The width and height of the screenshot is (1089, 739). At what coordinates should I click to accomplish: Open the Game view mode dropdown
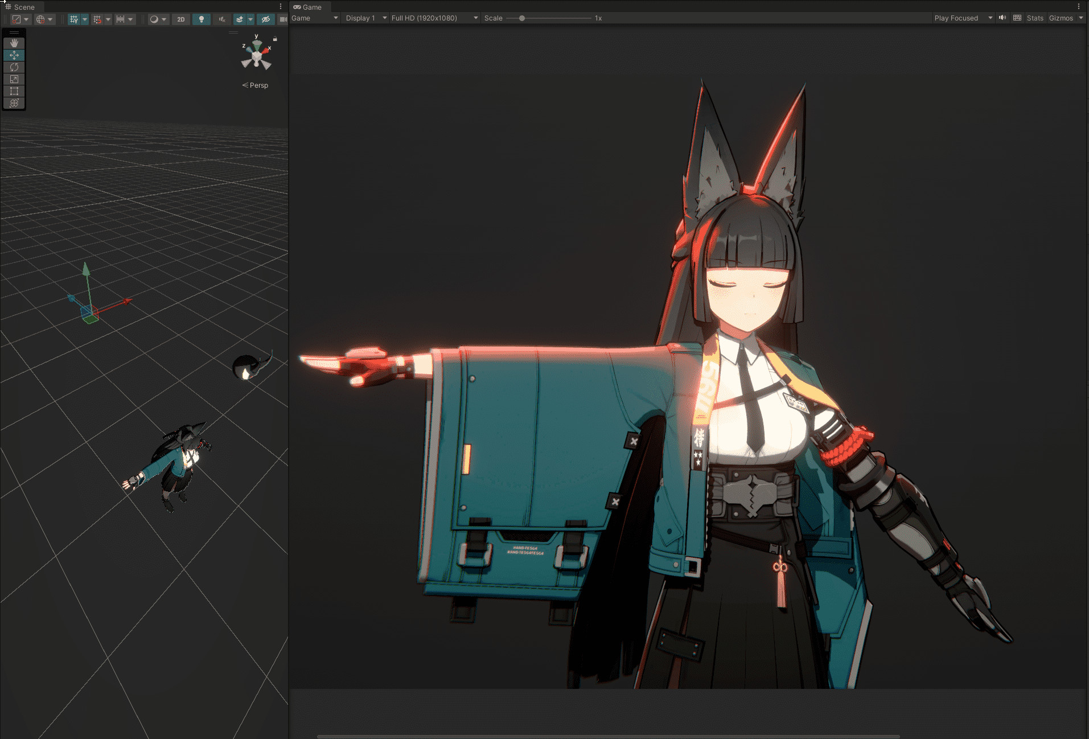[315, 18]
